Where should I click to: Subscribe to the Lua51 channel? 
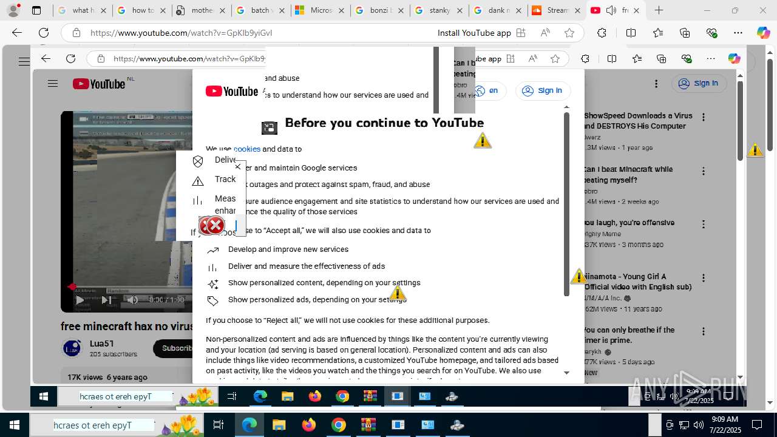(x=175, y=348)
